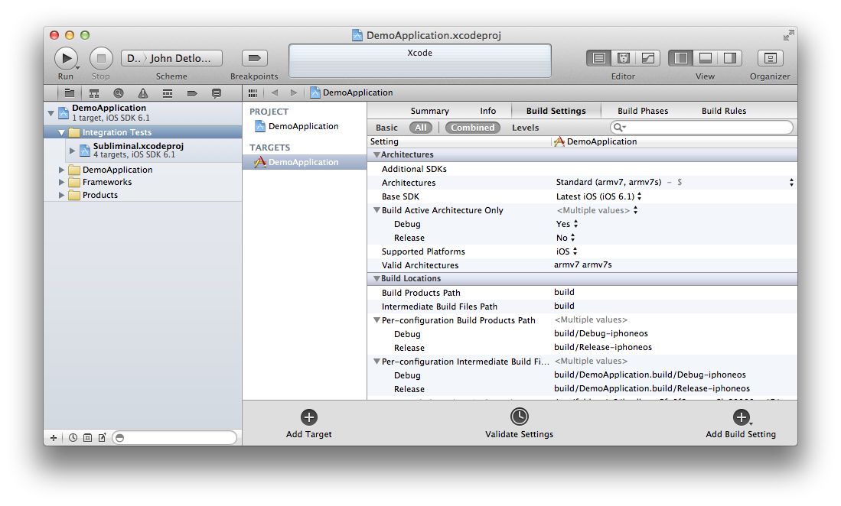Show the Issue navigator
The width and height of the screenshot is (841, 506).
coord(142,93)
